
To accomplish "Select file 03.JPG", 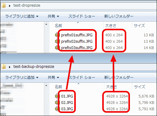I will point(67,109).
